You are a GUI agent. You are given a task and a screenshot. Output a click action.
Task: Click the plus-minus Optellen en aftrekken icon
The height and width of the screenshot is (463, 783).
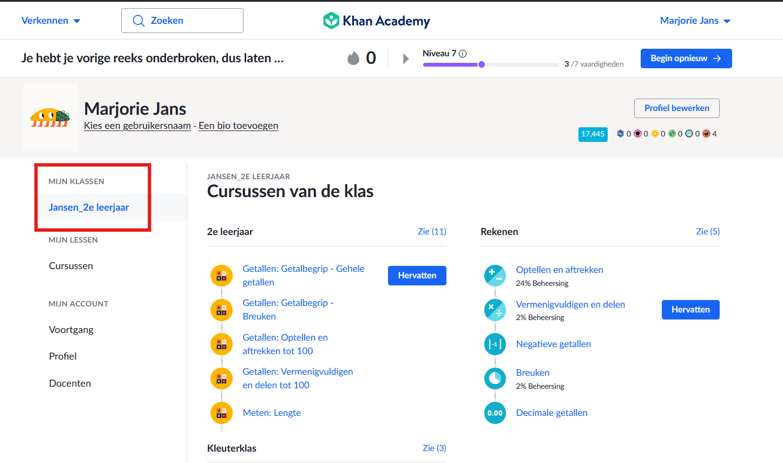tap(495, 276)
